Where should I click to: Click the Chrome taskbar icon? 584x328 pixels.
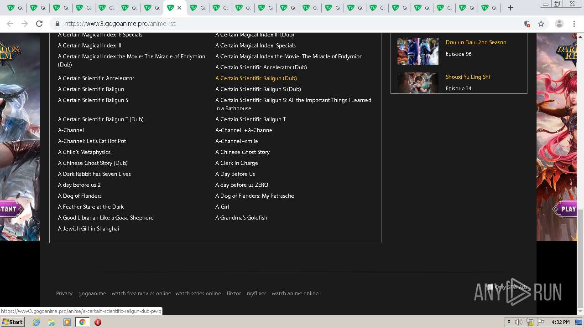pos(83,322)
